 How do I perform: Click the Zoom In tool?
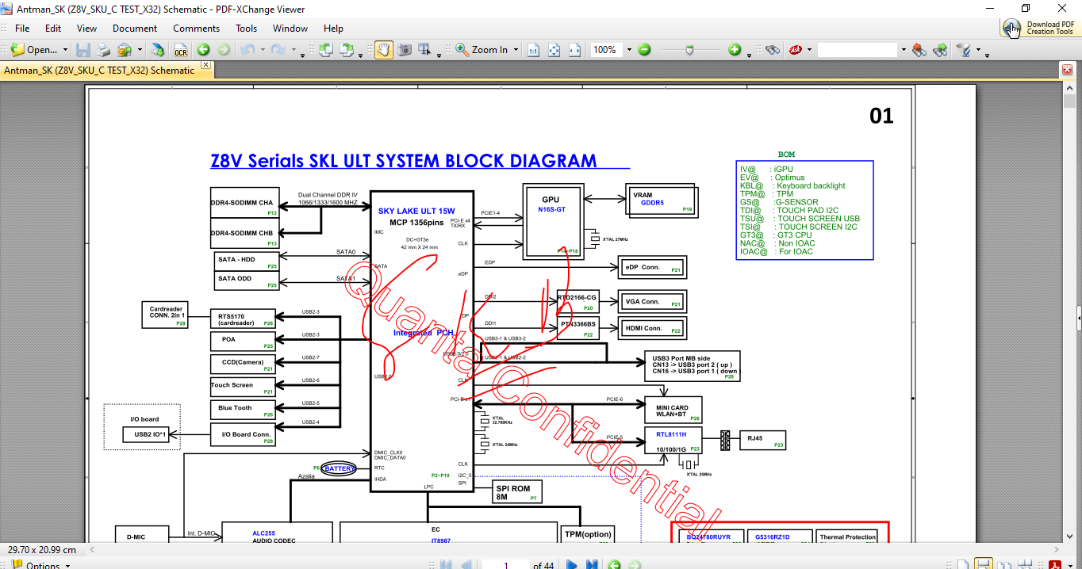482,50
